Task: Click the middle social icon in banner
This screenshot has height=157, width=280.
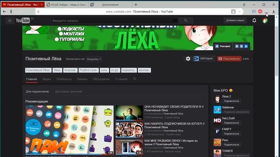Action: coord(241,46)
